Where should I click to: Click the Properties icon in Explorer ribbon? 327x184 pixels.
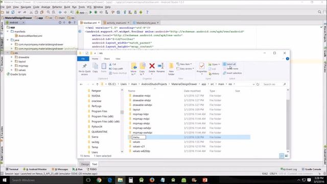click(202, 68)
